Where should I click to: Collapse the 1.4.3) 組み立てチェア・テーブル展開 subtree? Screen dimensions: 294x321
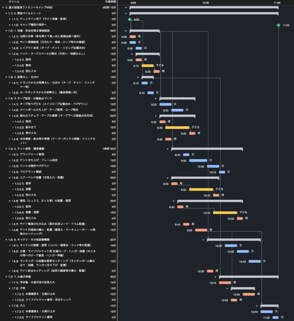tap(9, 116)
